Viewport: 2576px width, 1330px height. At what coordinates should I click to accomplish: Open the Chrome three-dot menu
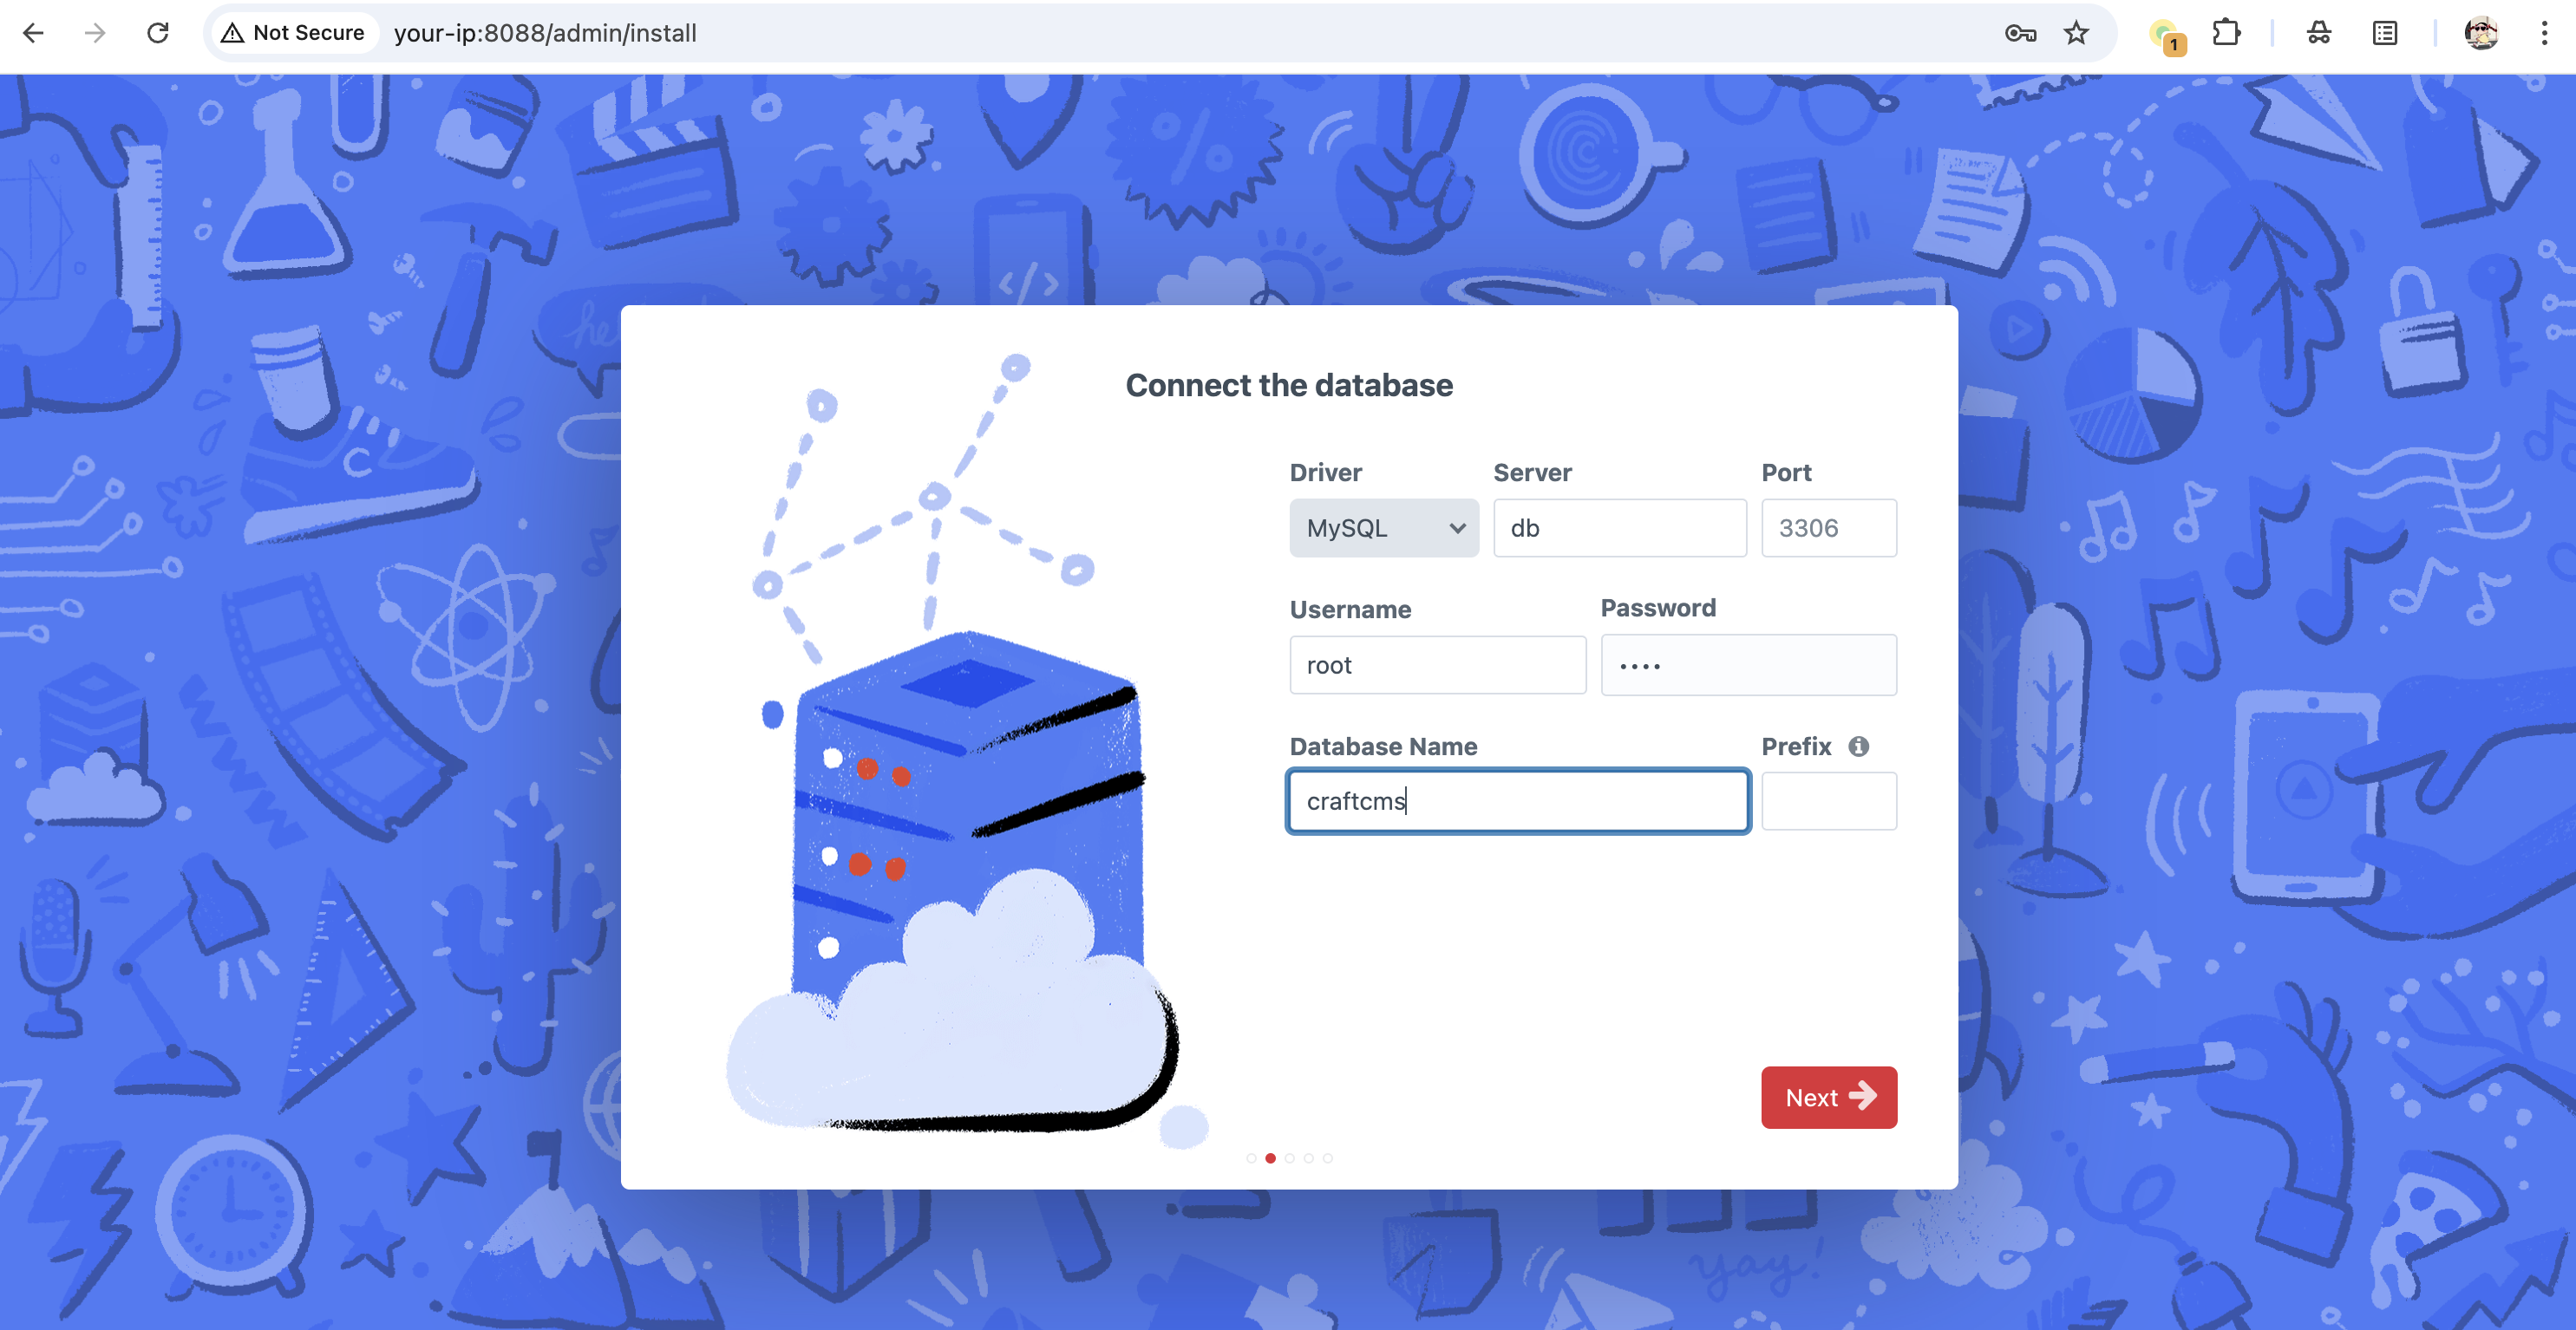pyautogui.click(x=2544, y=33)
